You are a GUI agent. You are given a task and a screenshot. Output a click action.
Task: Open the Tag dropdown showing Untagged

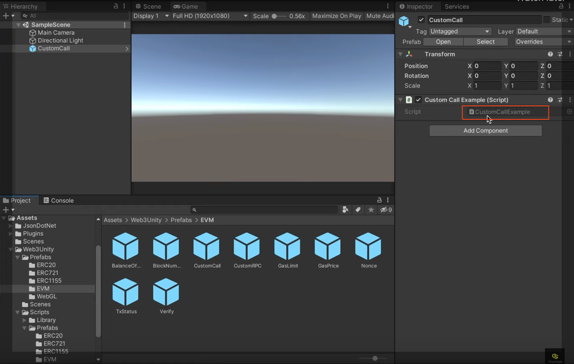(x=459, y=32)
